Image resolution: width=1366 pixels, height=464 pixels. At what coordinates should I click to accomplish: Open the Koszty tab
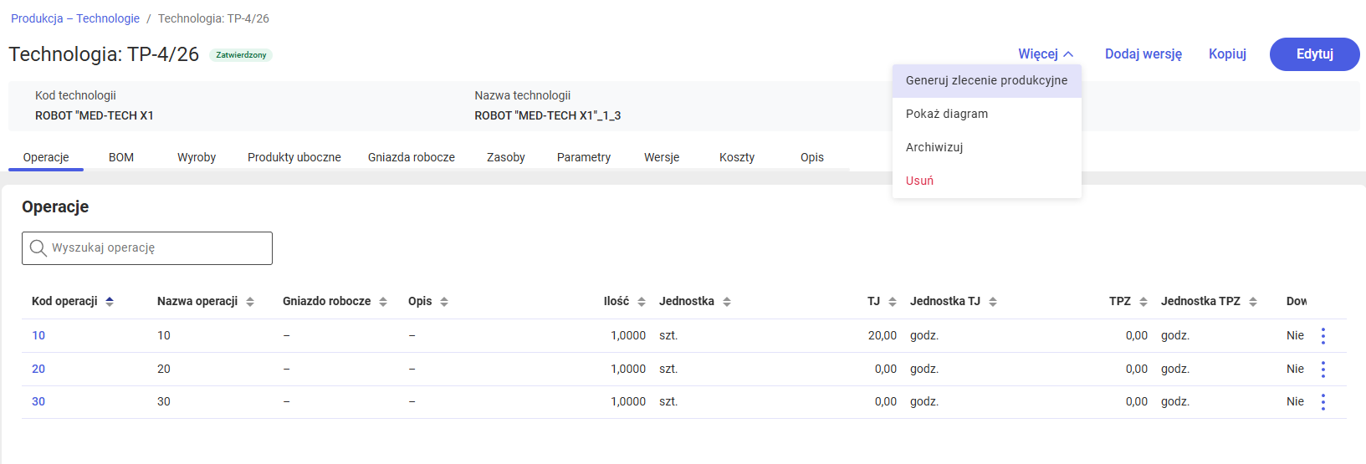point(737,157)
